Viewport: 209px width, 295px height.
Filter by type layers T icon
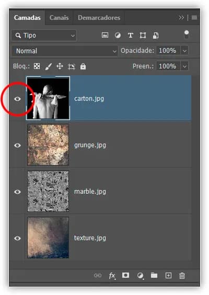[x=130, y=36]
